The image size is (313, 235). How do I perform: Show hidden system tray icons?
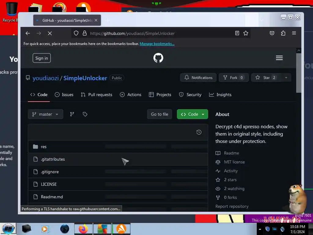260,229
